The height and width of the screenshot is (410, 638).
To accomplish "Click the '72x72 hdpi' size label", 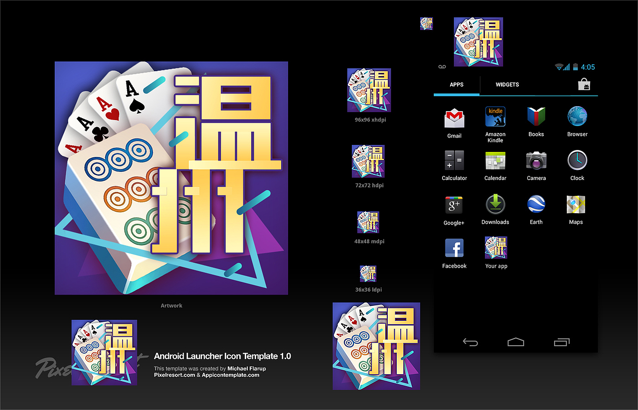I will tap(369, 185).
